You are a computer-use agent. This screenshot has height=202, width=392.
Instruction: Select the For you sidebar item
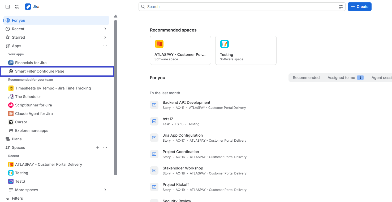(56, 20)
